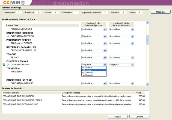Pick 'Por Proyecto' option in the list
This screenshot has height=120, width=172.
pyautogui.click(x=94, y=75)
